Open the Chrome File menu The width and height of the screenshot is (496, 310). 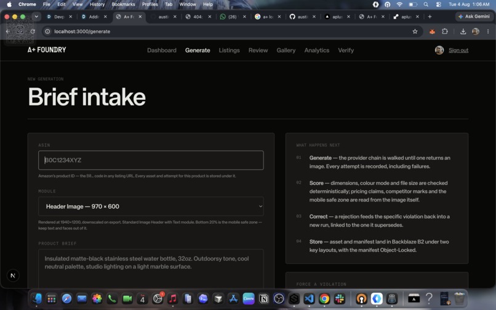tap(47, 4)
